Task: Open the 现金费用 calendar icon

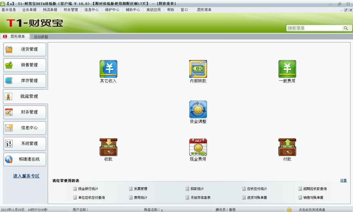Action: tap(198, 147)
